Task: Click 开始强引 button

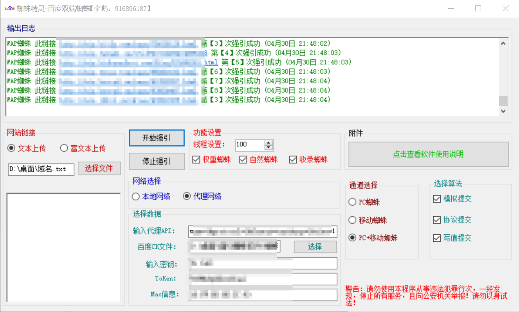Action: click(157, 138)
